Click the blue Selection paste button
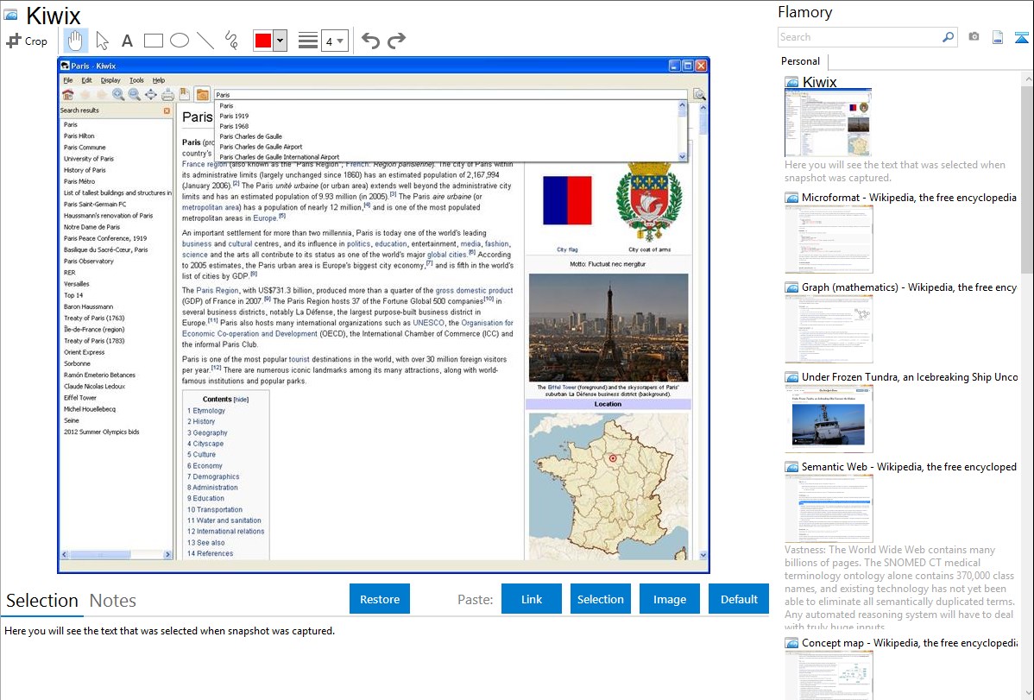Viewport: 1034px width, 700px height. (600, 599)
